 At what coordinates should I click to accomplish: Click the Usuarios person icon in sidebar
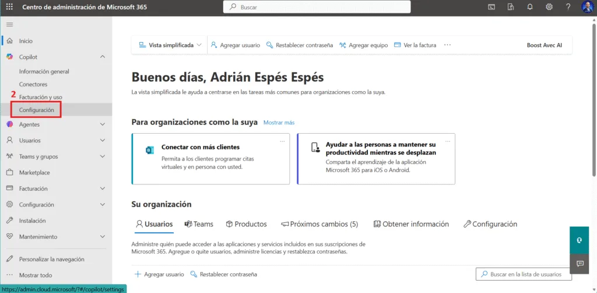click(10, 140)
